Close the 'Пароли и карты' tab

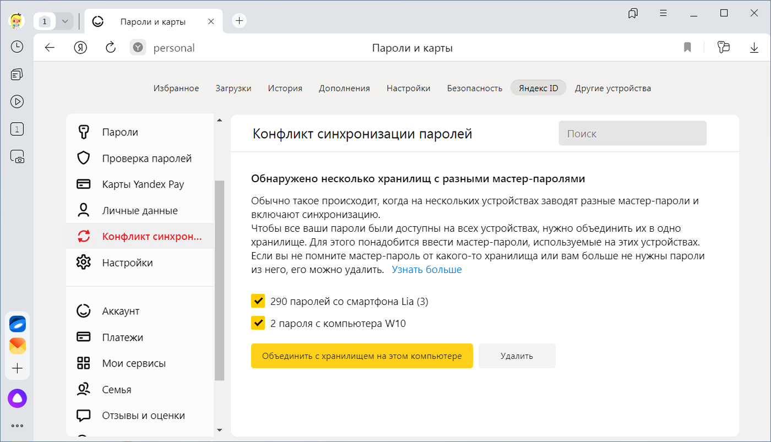pos(211,22)
